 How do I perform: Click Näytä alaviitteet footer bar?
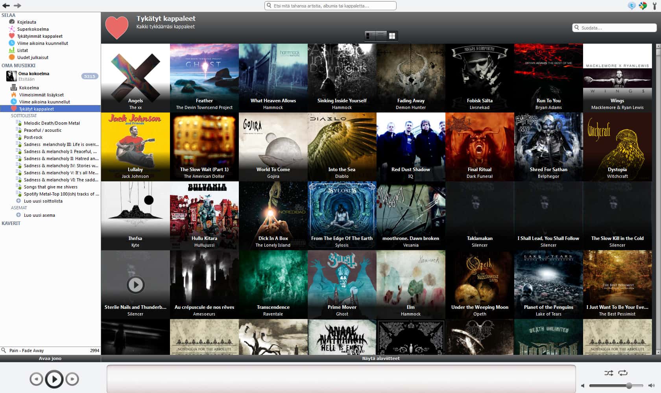[381, 358]
